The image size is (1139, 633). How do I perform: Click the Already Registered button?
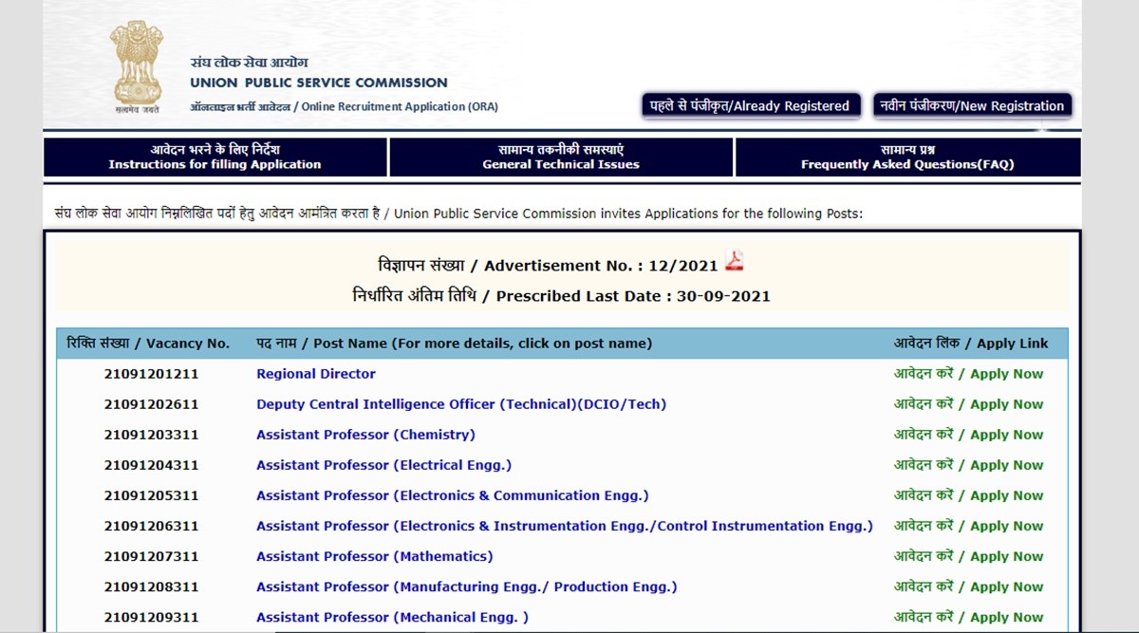[751, 105]
